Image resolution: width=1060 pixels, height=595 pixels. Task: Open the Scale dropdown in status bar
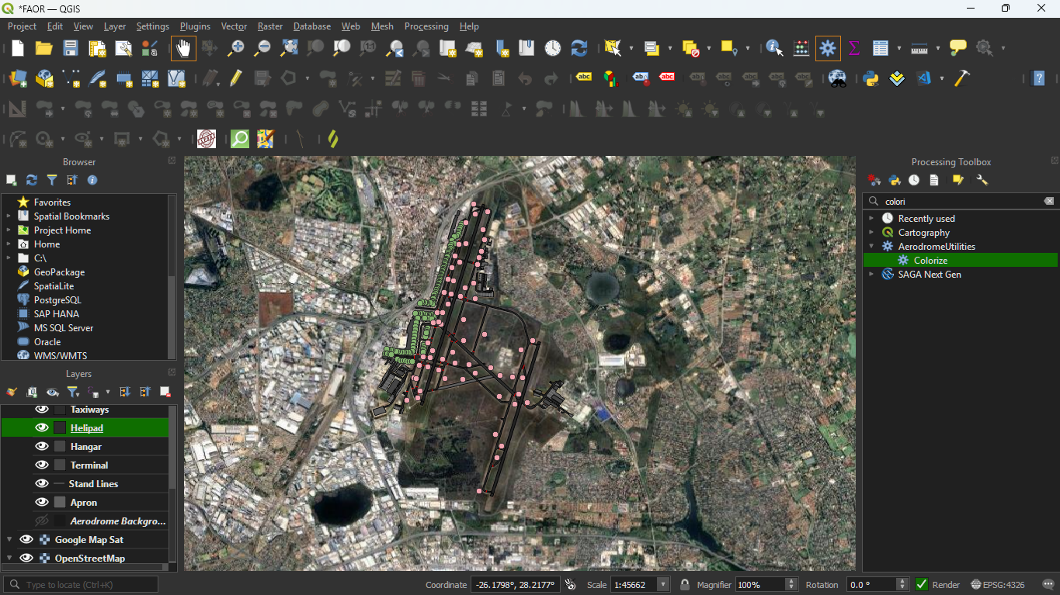(662, 585)
